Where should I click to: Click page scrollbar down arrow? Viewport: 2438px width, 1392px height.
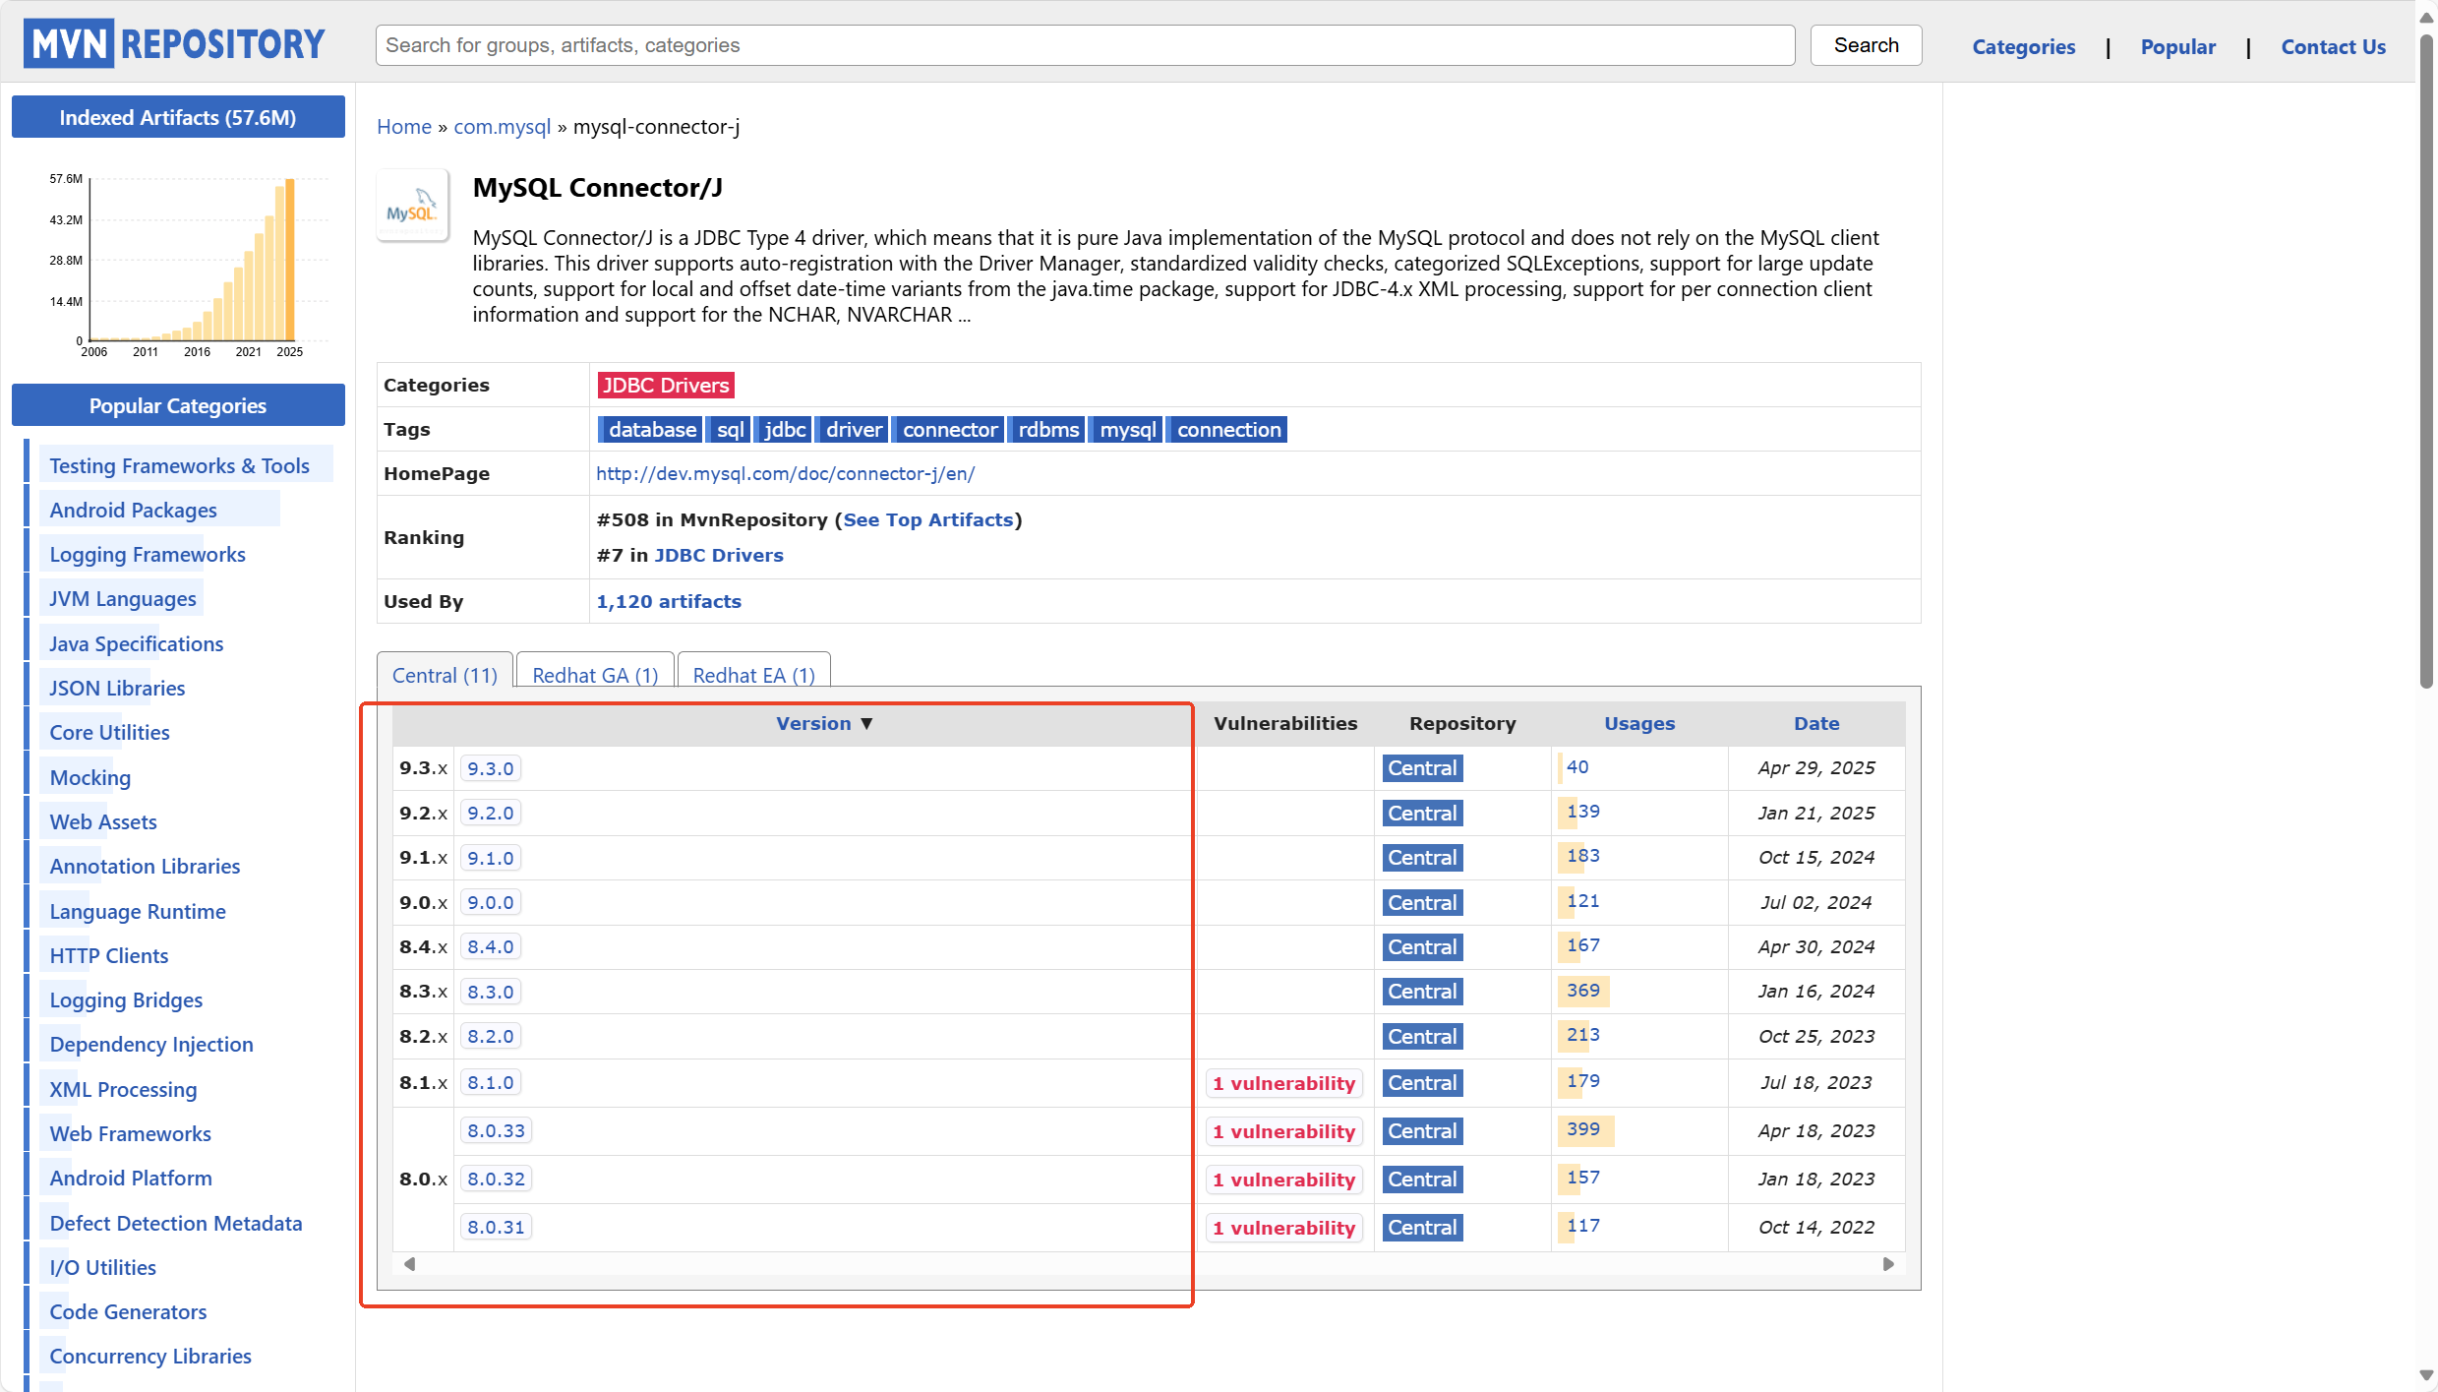pyautogui.click(x=2426, y=1374)
